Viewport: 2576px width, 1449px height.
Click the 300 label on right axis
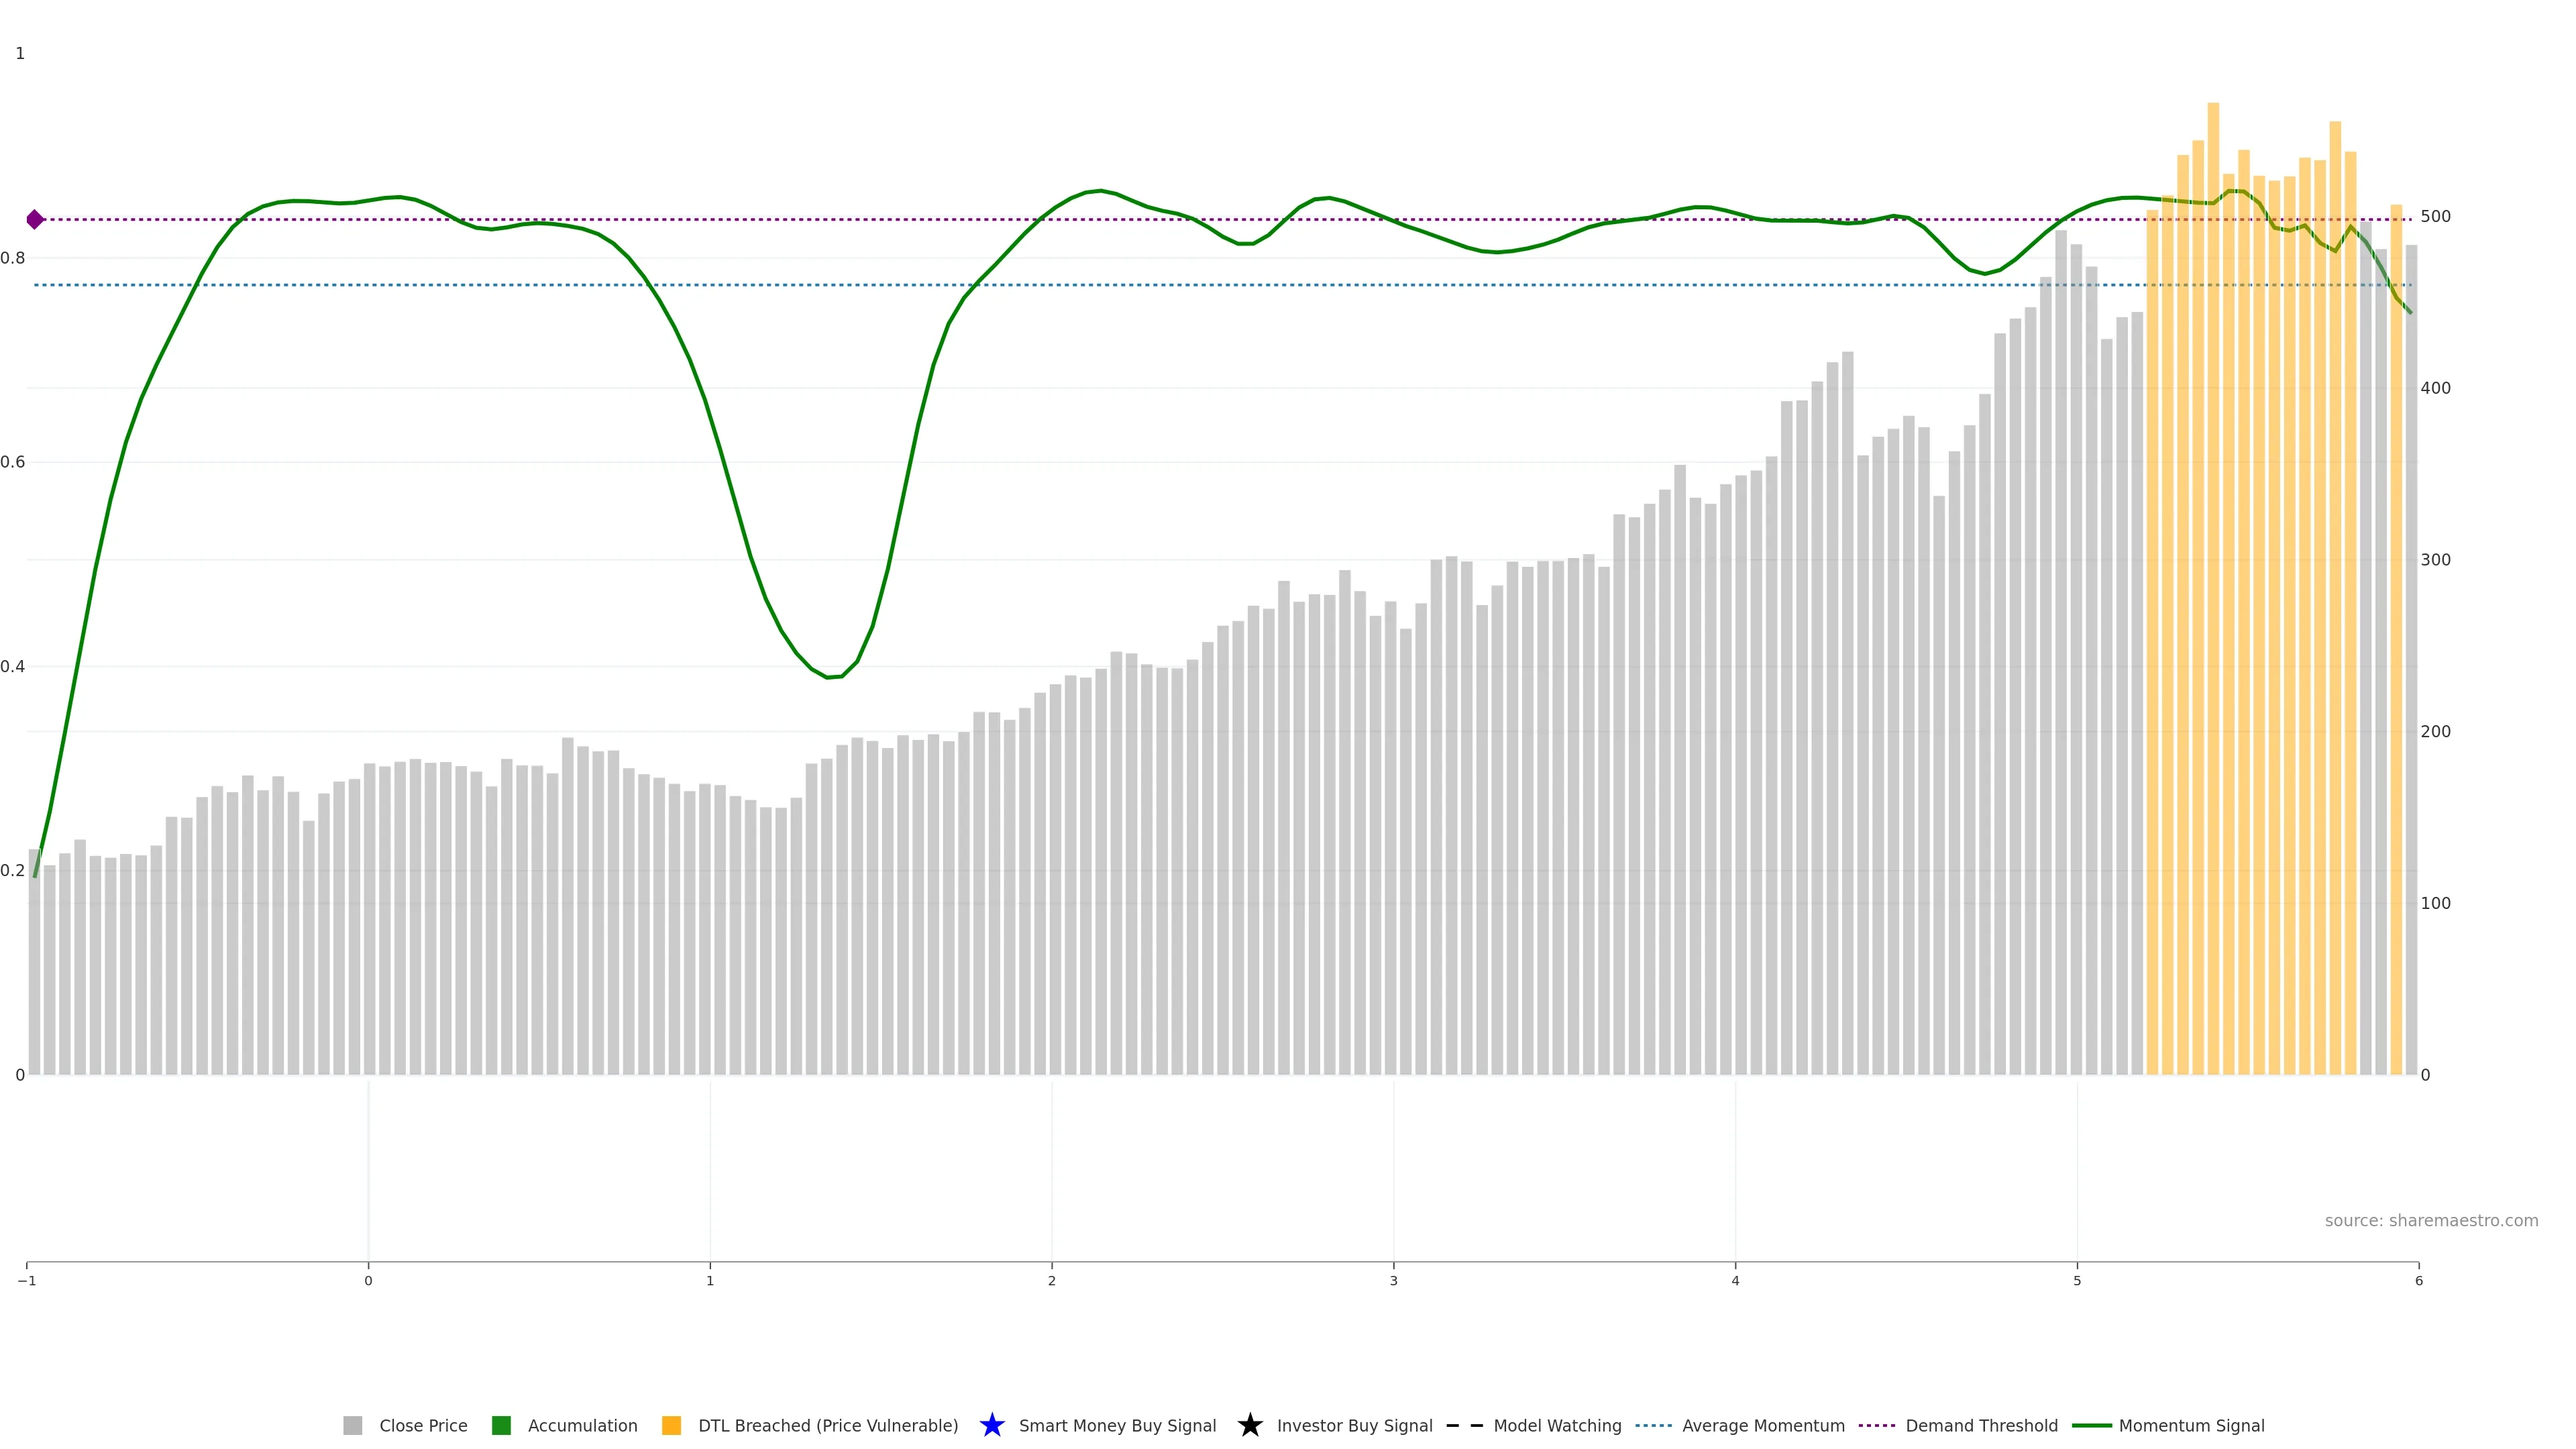[x=2435, y=560]
